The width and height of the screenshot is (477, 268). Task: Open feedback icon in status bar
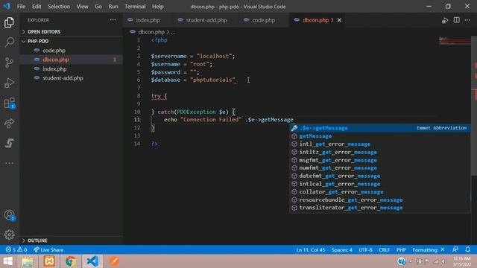(x=455, y=249)
